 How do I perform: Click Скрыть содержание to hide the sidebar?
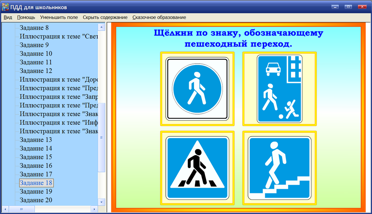[x=104, y=17]
